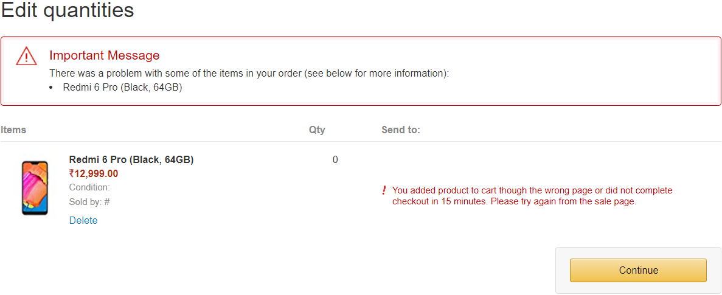Click the bullet point in the alert box
The image size is (722, 295).
pos(51,88)
